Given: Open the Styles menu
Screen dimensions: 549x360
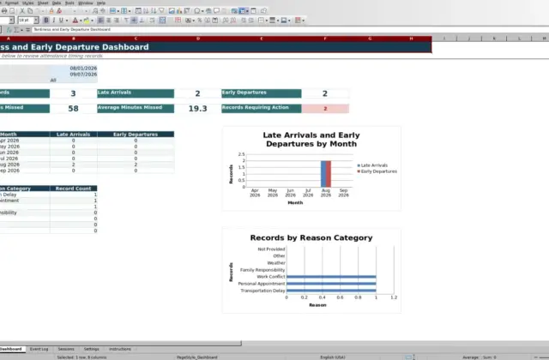Looking at the screenshot, I should [x=27, y=3].
